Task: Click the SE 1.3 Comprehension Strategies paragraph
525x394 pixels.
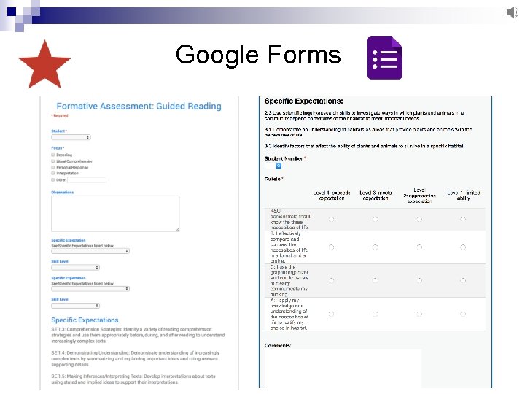Action: [x=138, y=335]
